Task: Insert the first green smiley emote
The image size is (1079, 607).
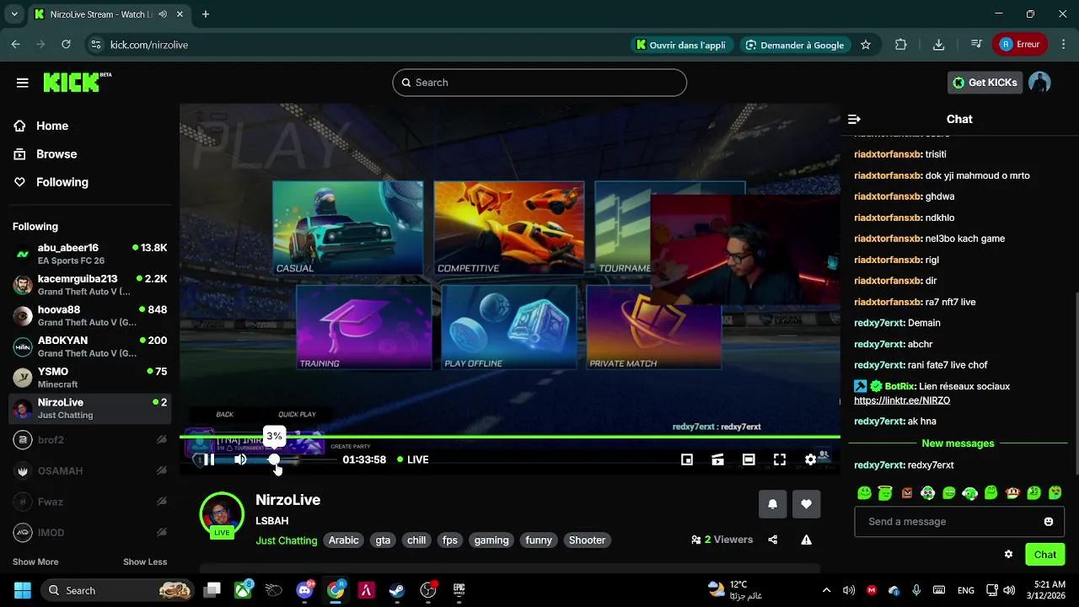Action: pyautogui.click(x=864, y=492)
